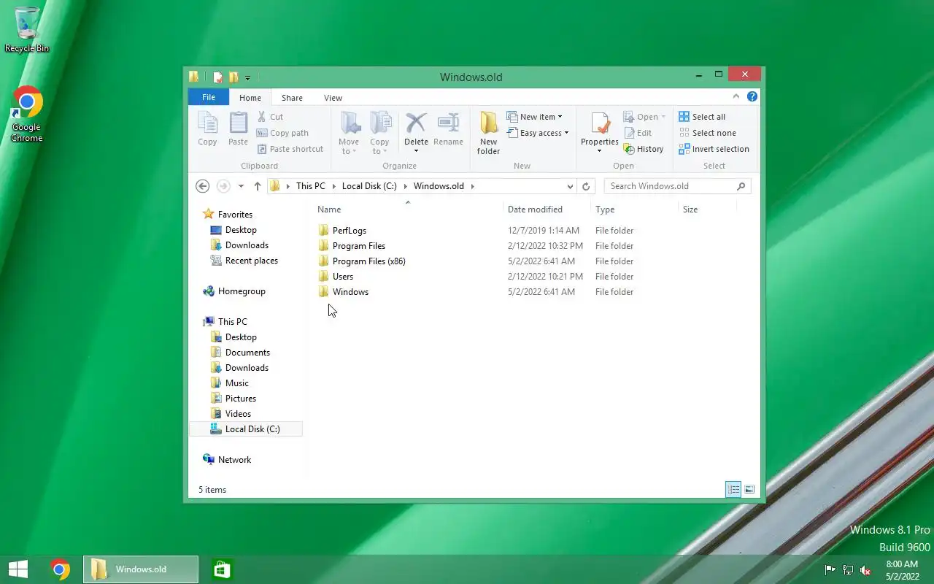934x584 pixels.
Task: Switch to the View ribbon tab
Action: click(333, 98)
